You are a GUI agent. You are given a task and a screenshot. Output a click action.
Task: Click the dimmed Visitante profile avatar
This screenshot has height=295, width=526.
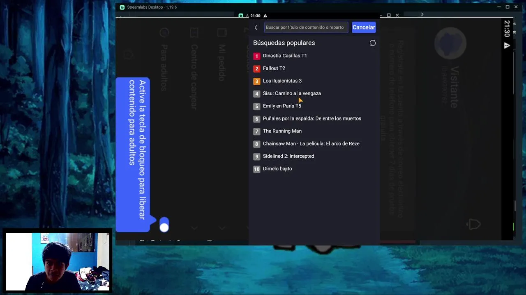click(x=450, y=43)
